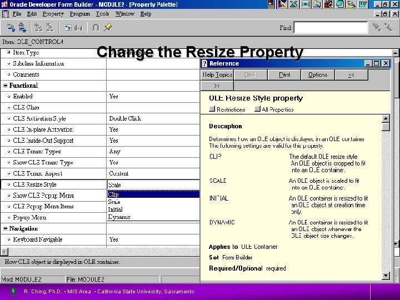400x300 pixels.
Task: Click the Add Property toolbar icon
Action: point(38,28)
